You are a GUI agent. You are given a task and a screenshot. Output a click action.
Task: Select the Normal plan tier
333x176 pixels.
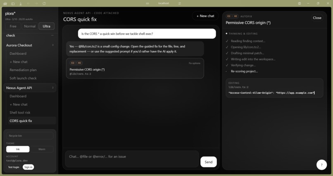pos(30,26)
